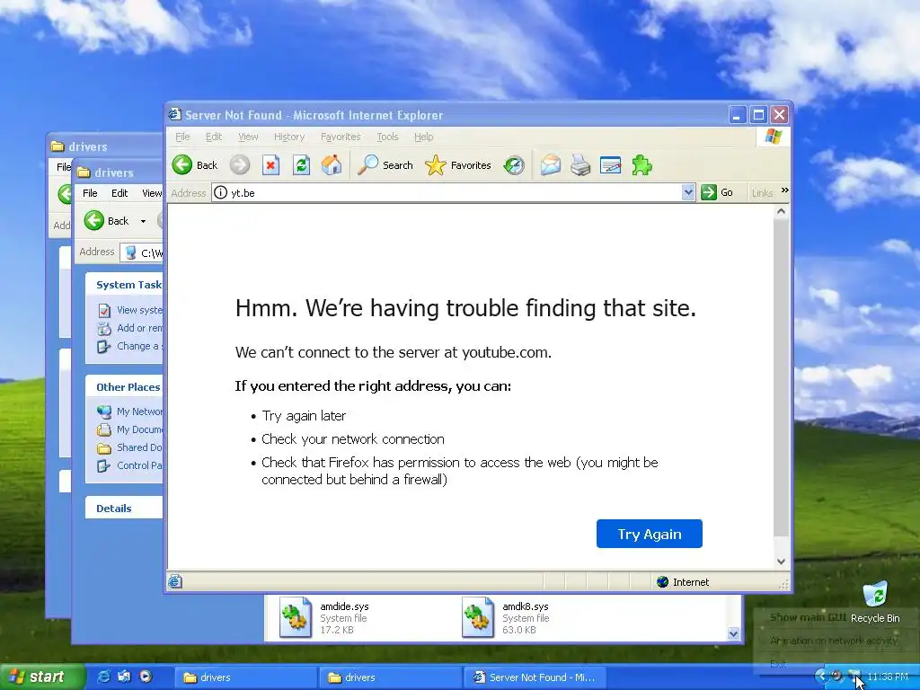Click View system link in System Tasks
This screenshot has height=690, width=920.
[x=139, y=310]
